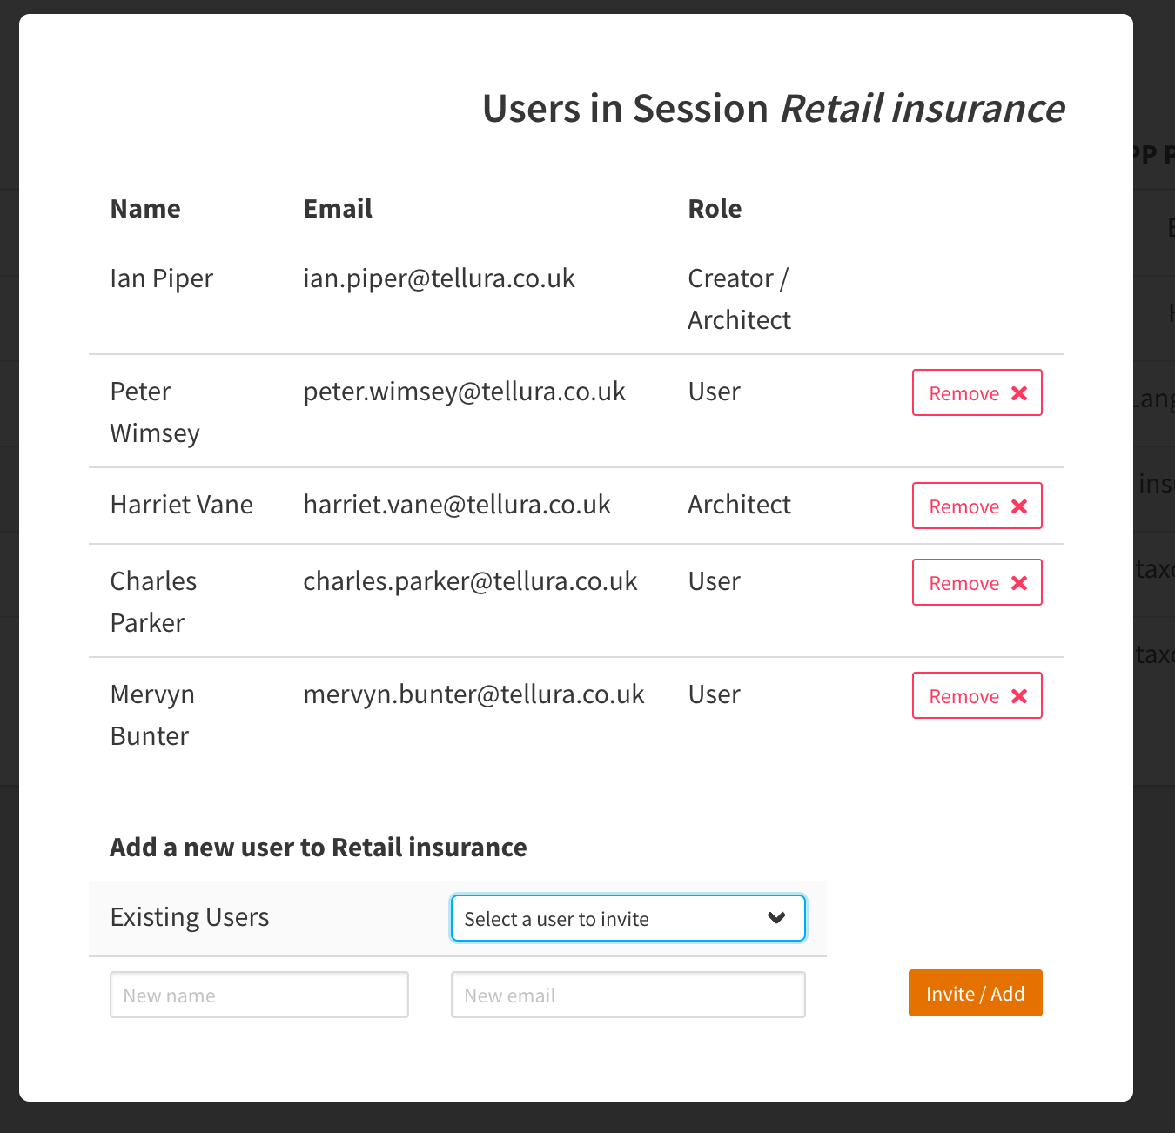Click ian.piper@tellura.co.uk email address

pyautogui.click(x=440, y=278)
